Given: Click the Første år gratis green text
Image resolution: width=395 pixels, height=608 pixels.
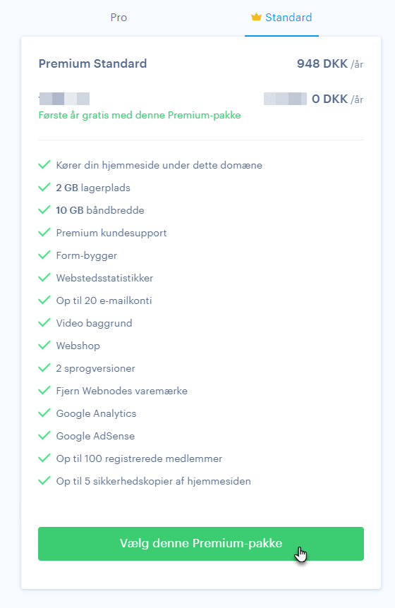Looking at the screenshot, I should [140, 115].
